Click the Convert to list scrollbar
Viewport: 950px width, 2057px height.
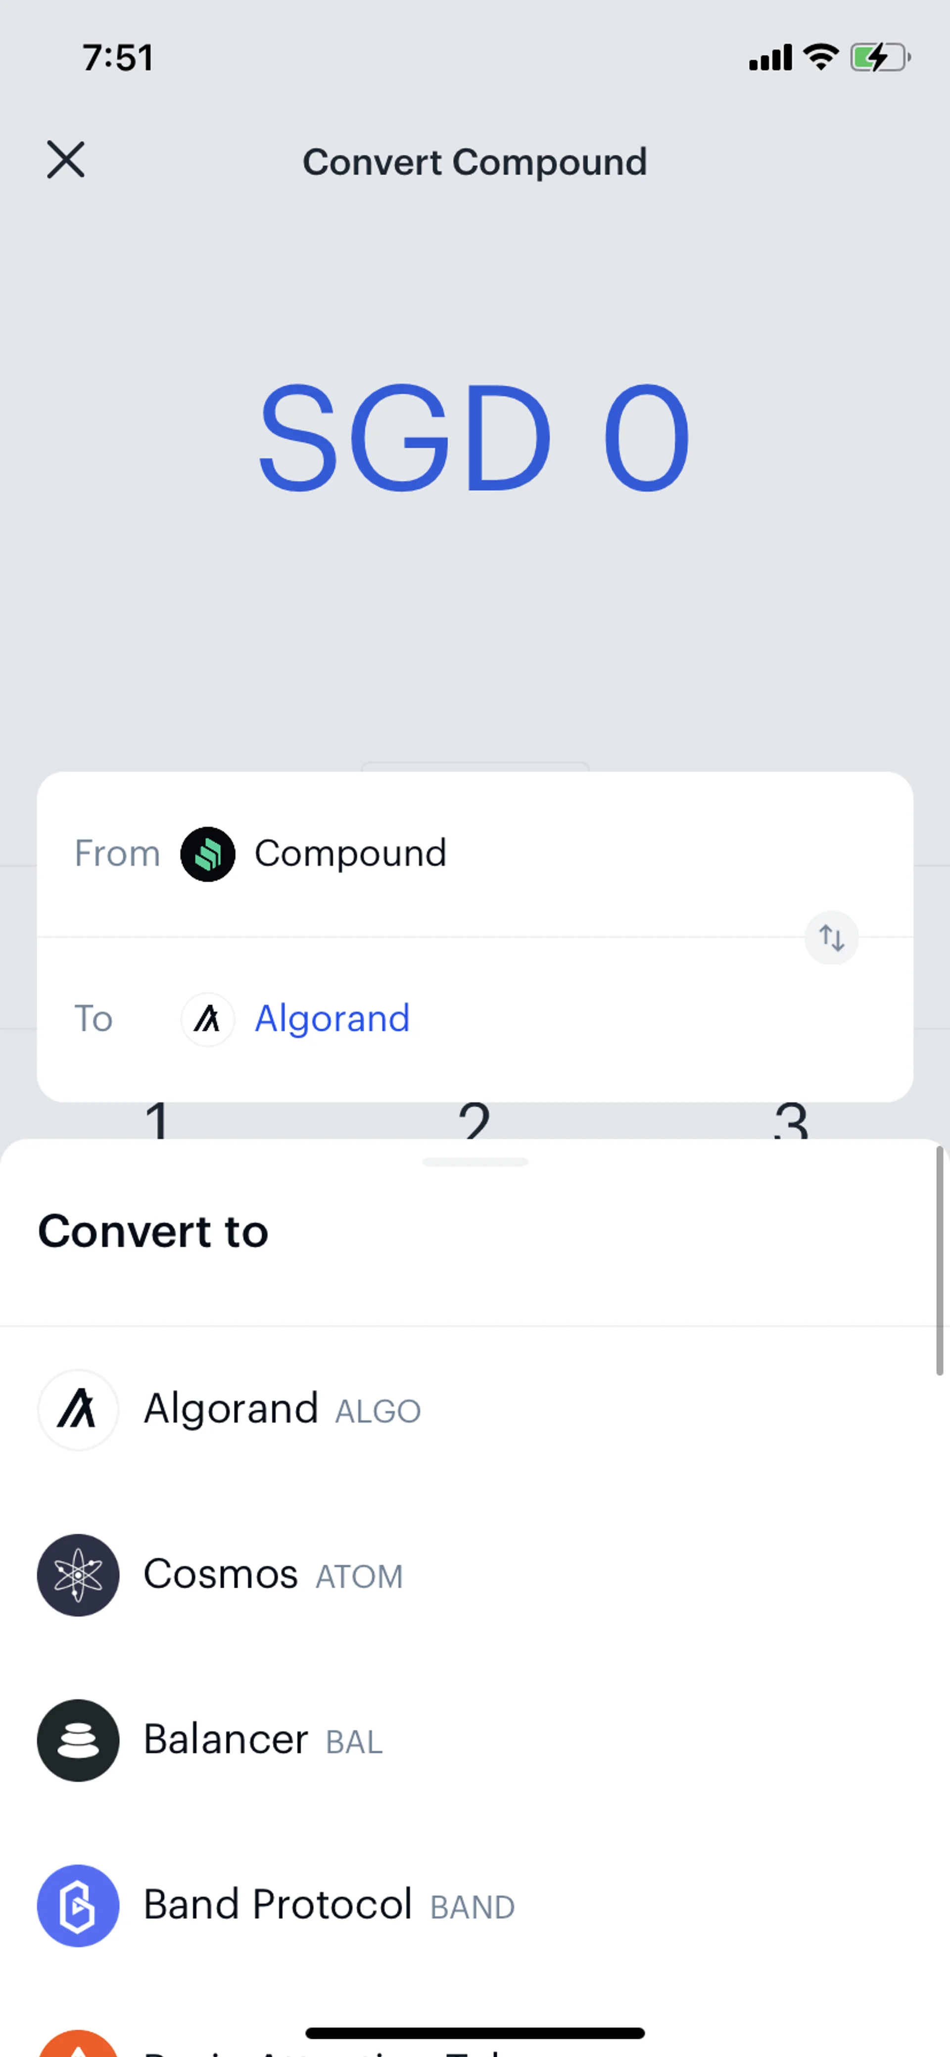940,1261
